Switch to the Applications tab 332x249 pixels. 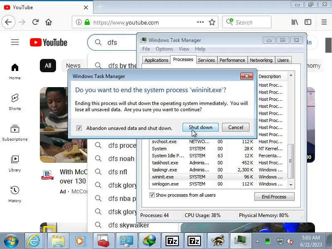[x=156, y=60]
